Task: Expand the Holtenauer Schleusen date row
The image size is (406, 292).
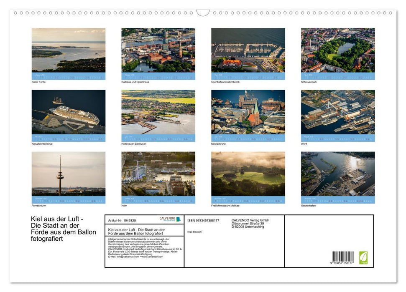Action: click(x=158, y=137)
